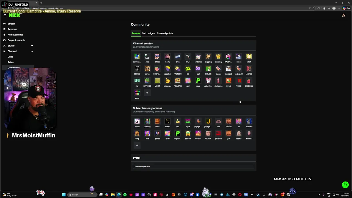Open the eggplant emote

(167, 69)
